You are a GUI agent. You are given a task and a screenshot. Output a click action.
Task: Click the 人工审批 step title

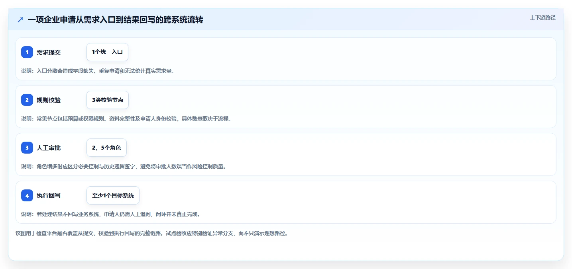tap(49, 148)
